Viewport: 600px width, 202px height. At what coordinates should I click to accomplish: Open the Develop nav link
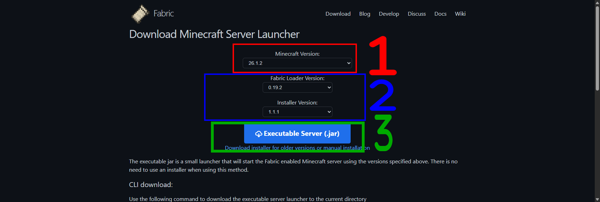[389, 14]
